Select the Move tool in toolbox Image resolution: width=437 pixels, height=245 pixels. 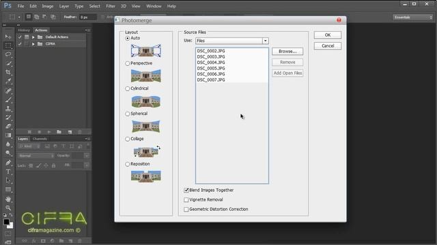coord(8,36)
